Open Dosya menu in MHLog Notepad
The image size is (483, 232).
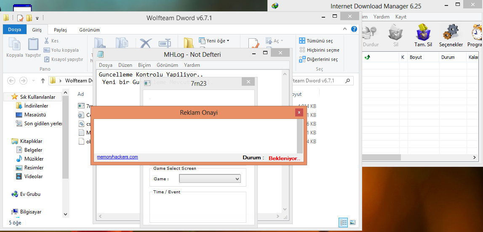[x=106, y=65]
